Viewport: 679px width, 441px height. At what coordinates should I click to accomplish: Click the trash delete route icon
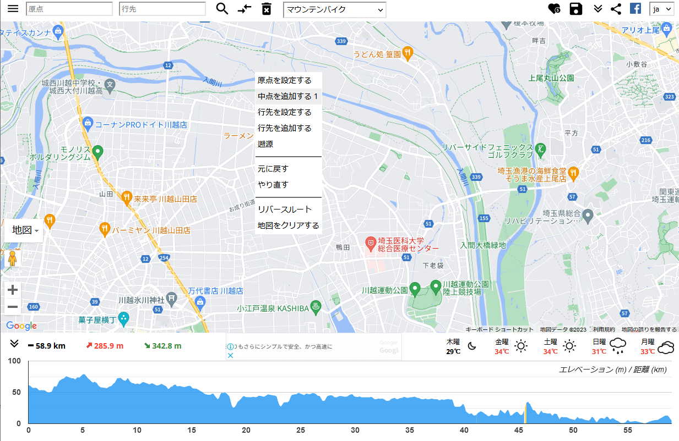coord(267,9)
